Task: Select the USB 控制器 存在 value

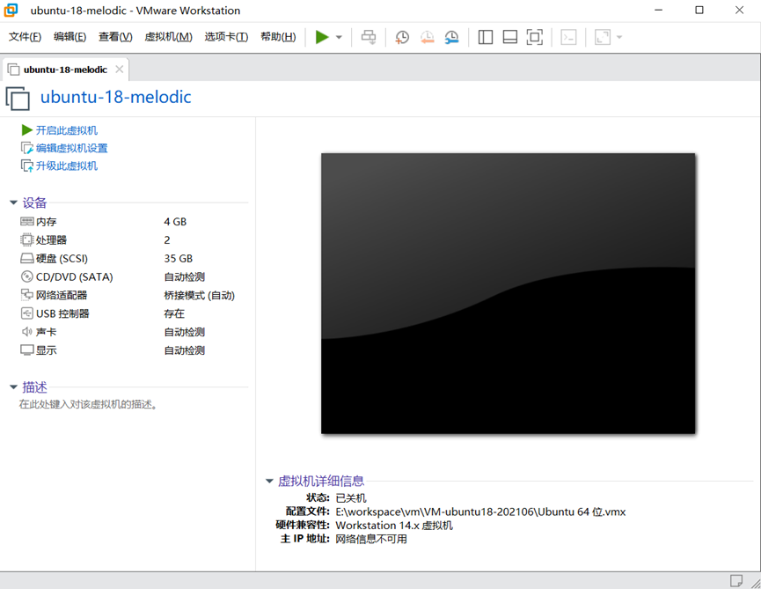Action: pos(174,313)
